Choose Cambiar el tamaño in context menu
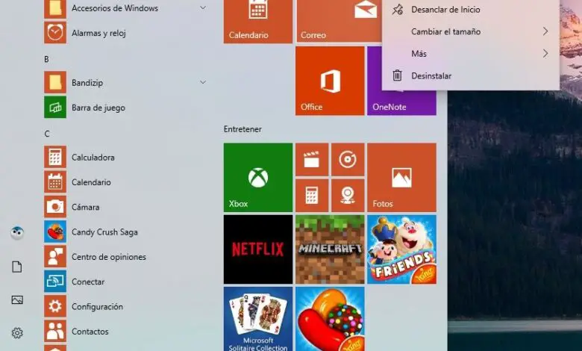The image size is (582, 351). pyautogui.click(x=471, y=31)
